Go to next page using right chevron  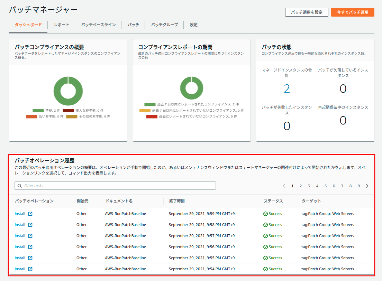(x=367, y=186)
